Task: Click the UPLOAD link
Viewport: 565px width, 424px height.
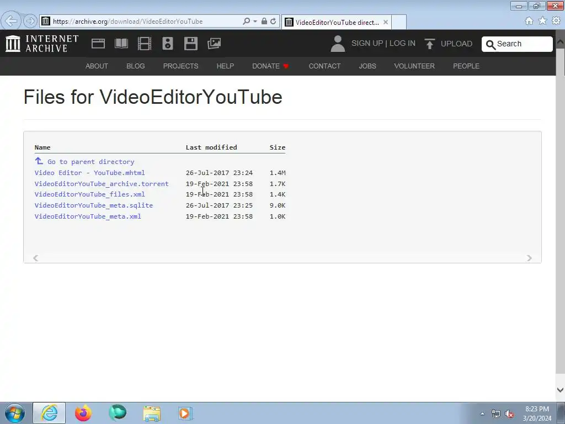Action: 456,44
